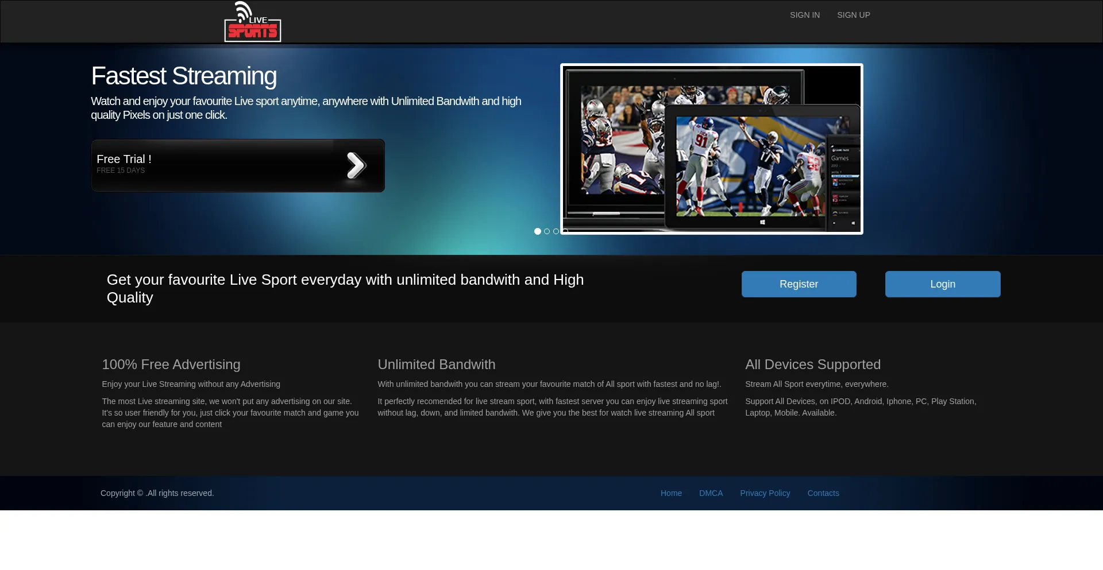Click the Unlimited Bandwith heading
Screen dimensions: 1103x570
[436, 365]
